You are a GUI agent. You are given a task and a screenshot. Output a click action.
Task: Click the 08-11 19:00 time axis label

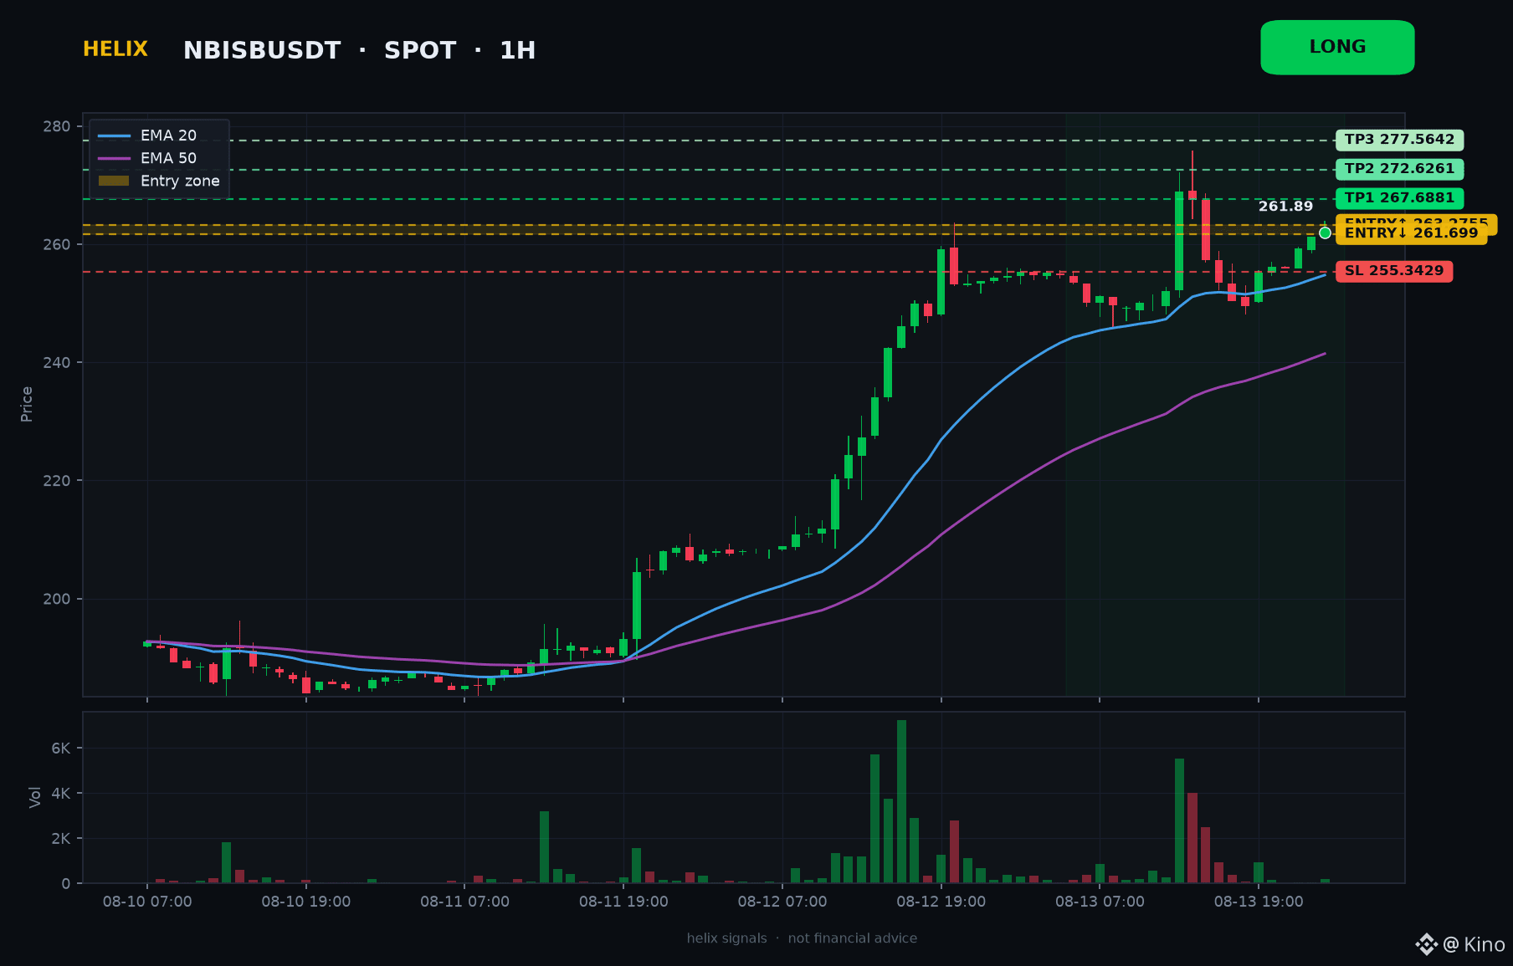(623, 902)
